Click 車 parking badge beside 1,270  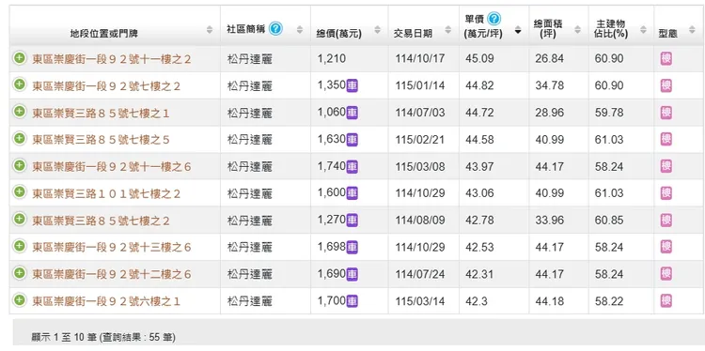[352, 220]
